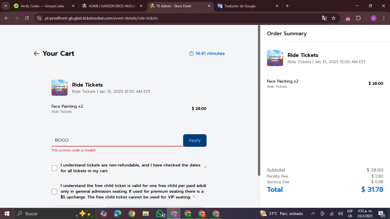Check the non-refundable tickets acknowledgment checkbox
The width and height of the screenshot is (390, 219).
pyautogui.click(x=54, y=168)
